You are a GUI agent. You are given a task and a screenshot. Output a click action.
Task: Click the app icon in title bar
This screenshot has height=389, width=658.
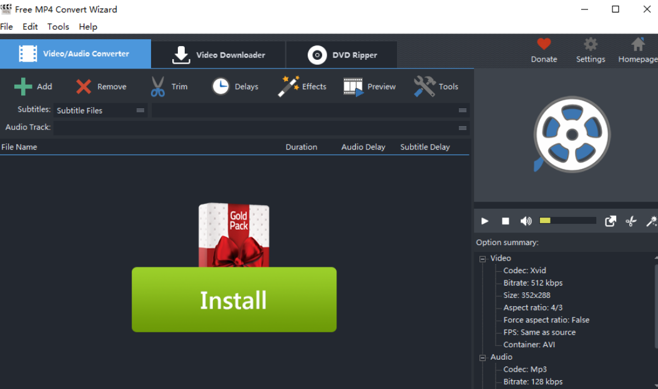(x=6, y=9)
